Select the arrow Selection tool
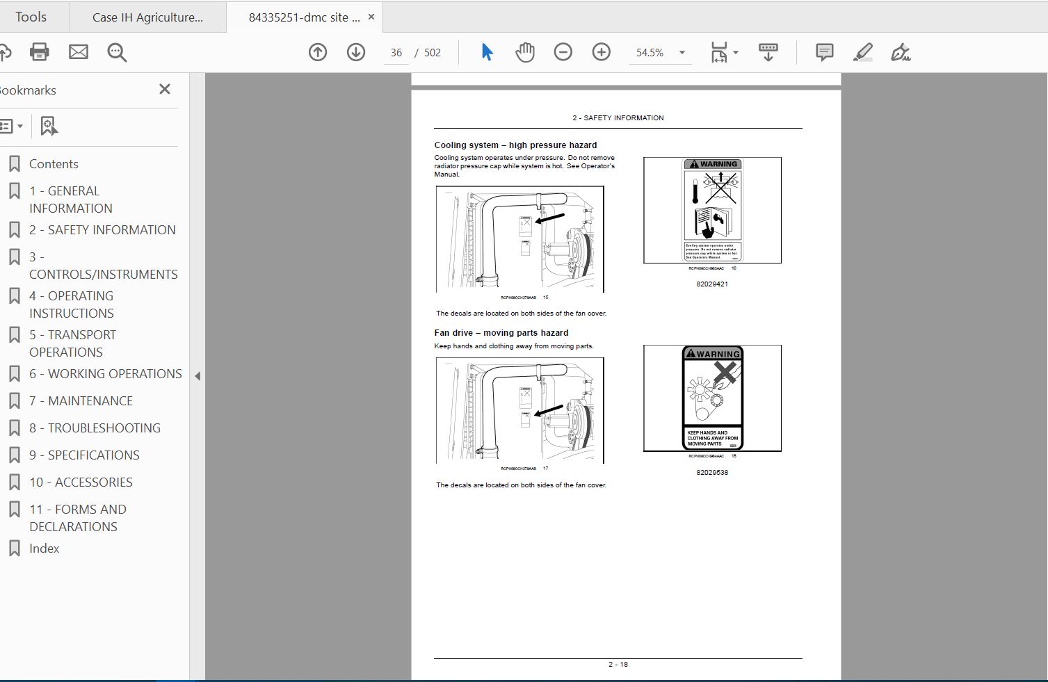Screen dimensions: 1048x682 click(x=487, y=52)
